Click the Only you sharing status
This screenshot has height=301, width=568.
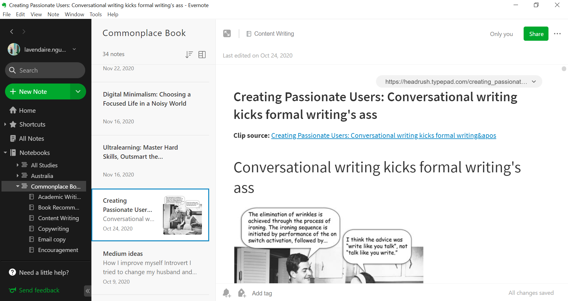[501, 34]
